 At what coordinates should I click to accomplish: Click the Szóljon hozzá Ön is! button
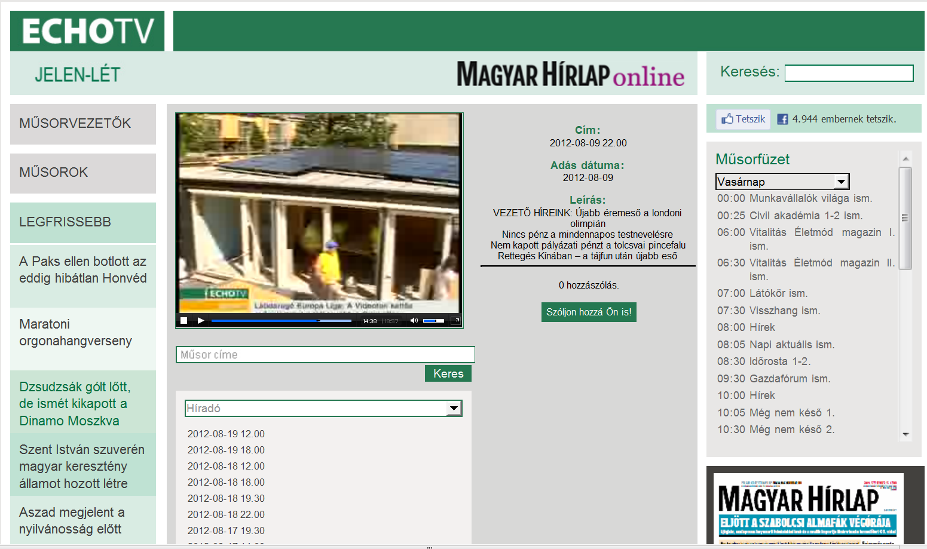tap(589, 312)
